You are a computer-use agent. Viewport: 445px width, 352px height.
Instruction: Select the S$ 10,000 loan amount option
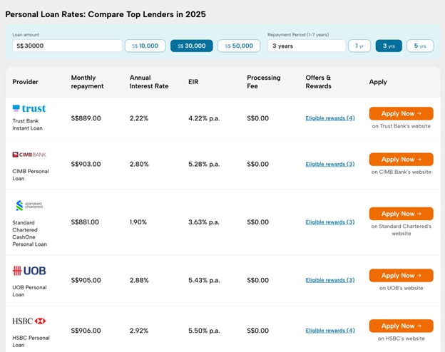(145, 46)
